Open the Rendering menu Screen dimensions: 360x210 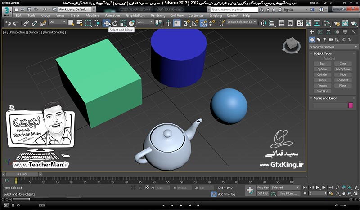pos(158,15)
